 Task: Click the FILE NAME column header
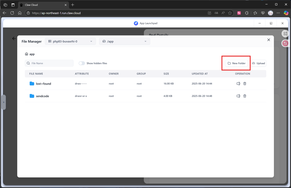point(36,74)
